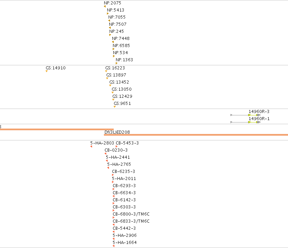Click the red arrow under CB-6235-3
This screenshot has width=288, height=248.
coord(113,175)
